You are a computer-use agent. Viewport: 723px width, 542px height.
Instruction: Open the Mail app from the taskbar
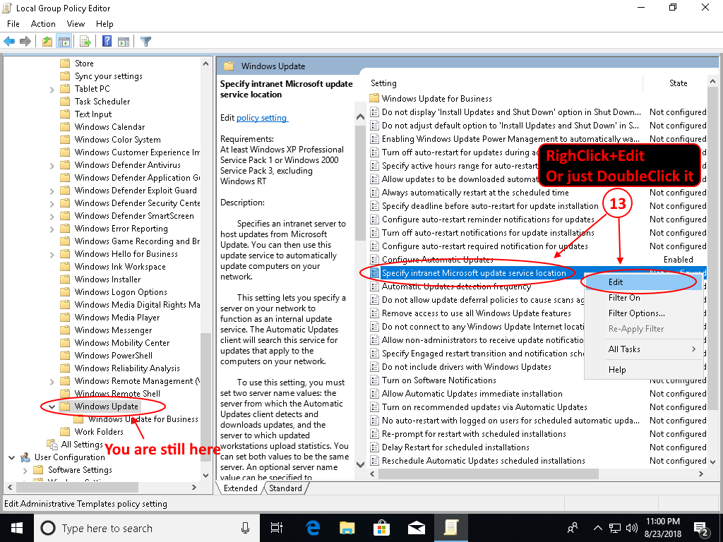pyautogui.click(x=416, y=528)
